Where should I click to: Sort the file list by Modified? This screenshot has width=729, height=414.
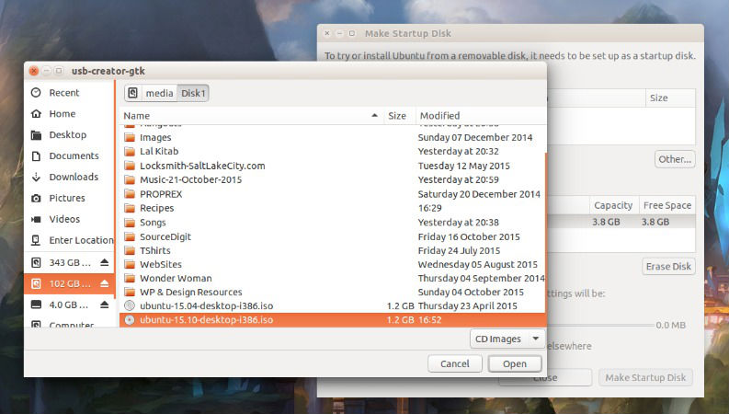[x=481, y=115]
